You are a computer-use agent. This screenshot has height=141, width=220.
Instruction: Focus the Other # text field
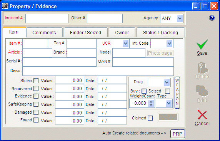pyautogui.click(x=105, y=18)
